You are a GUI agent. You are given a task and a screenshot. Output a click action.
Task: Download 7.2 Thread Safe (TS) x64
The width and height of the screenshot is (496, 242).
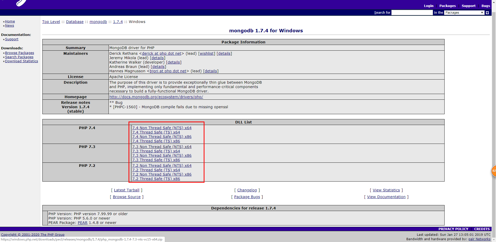156,170
